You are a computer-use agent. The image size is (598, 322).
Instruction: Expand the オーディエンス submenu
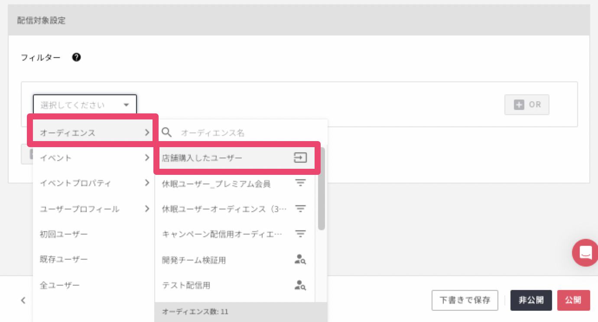(x=94, y=133)
